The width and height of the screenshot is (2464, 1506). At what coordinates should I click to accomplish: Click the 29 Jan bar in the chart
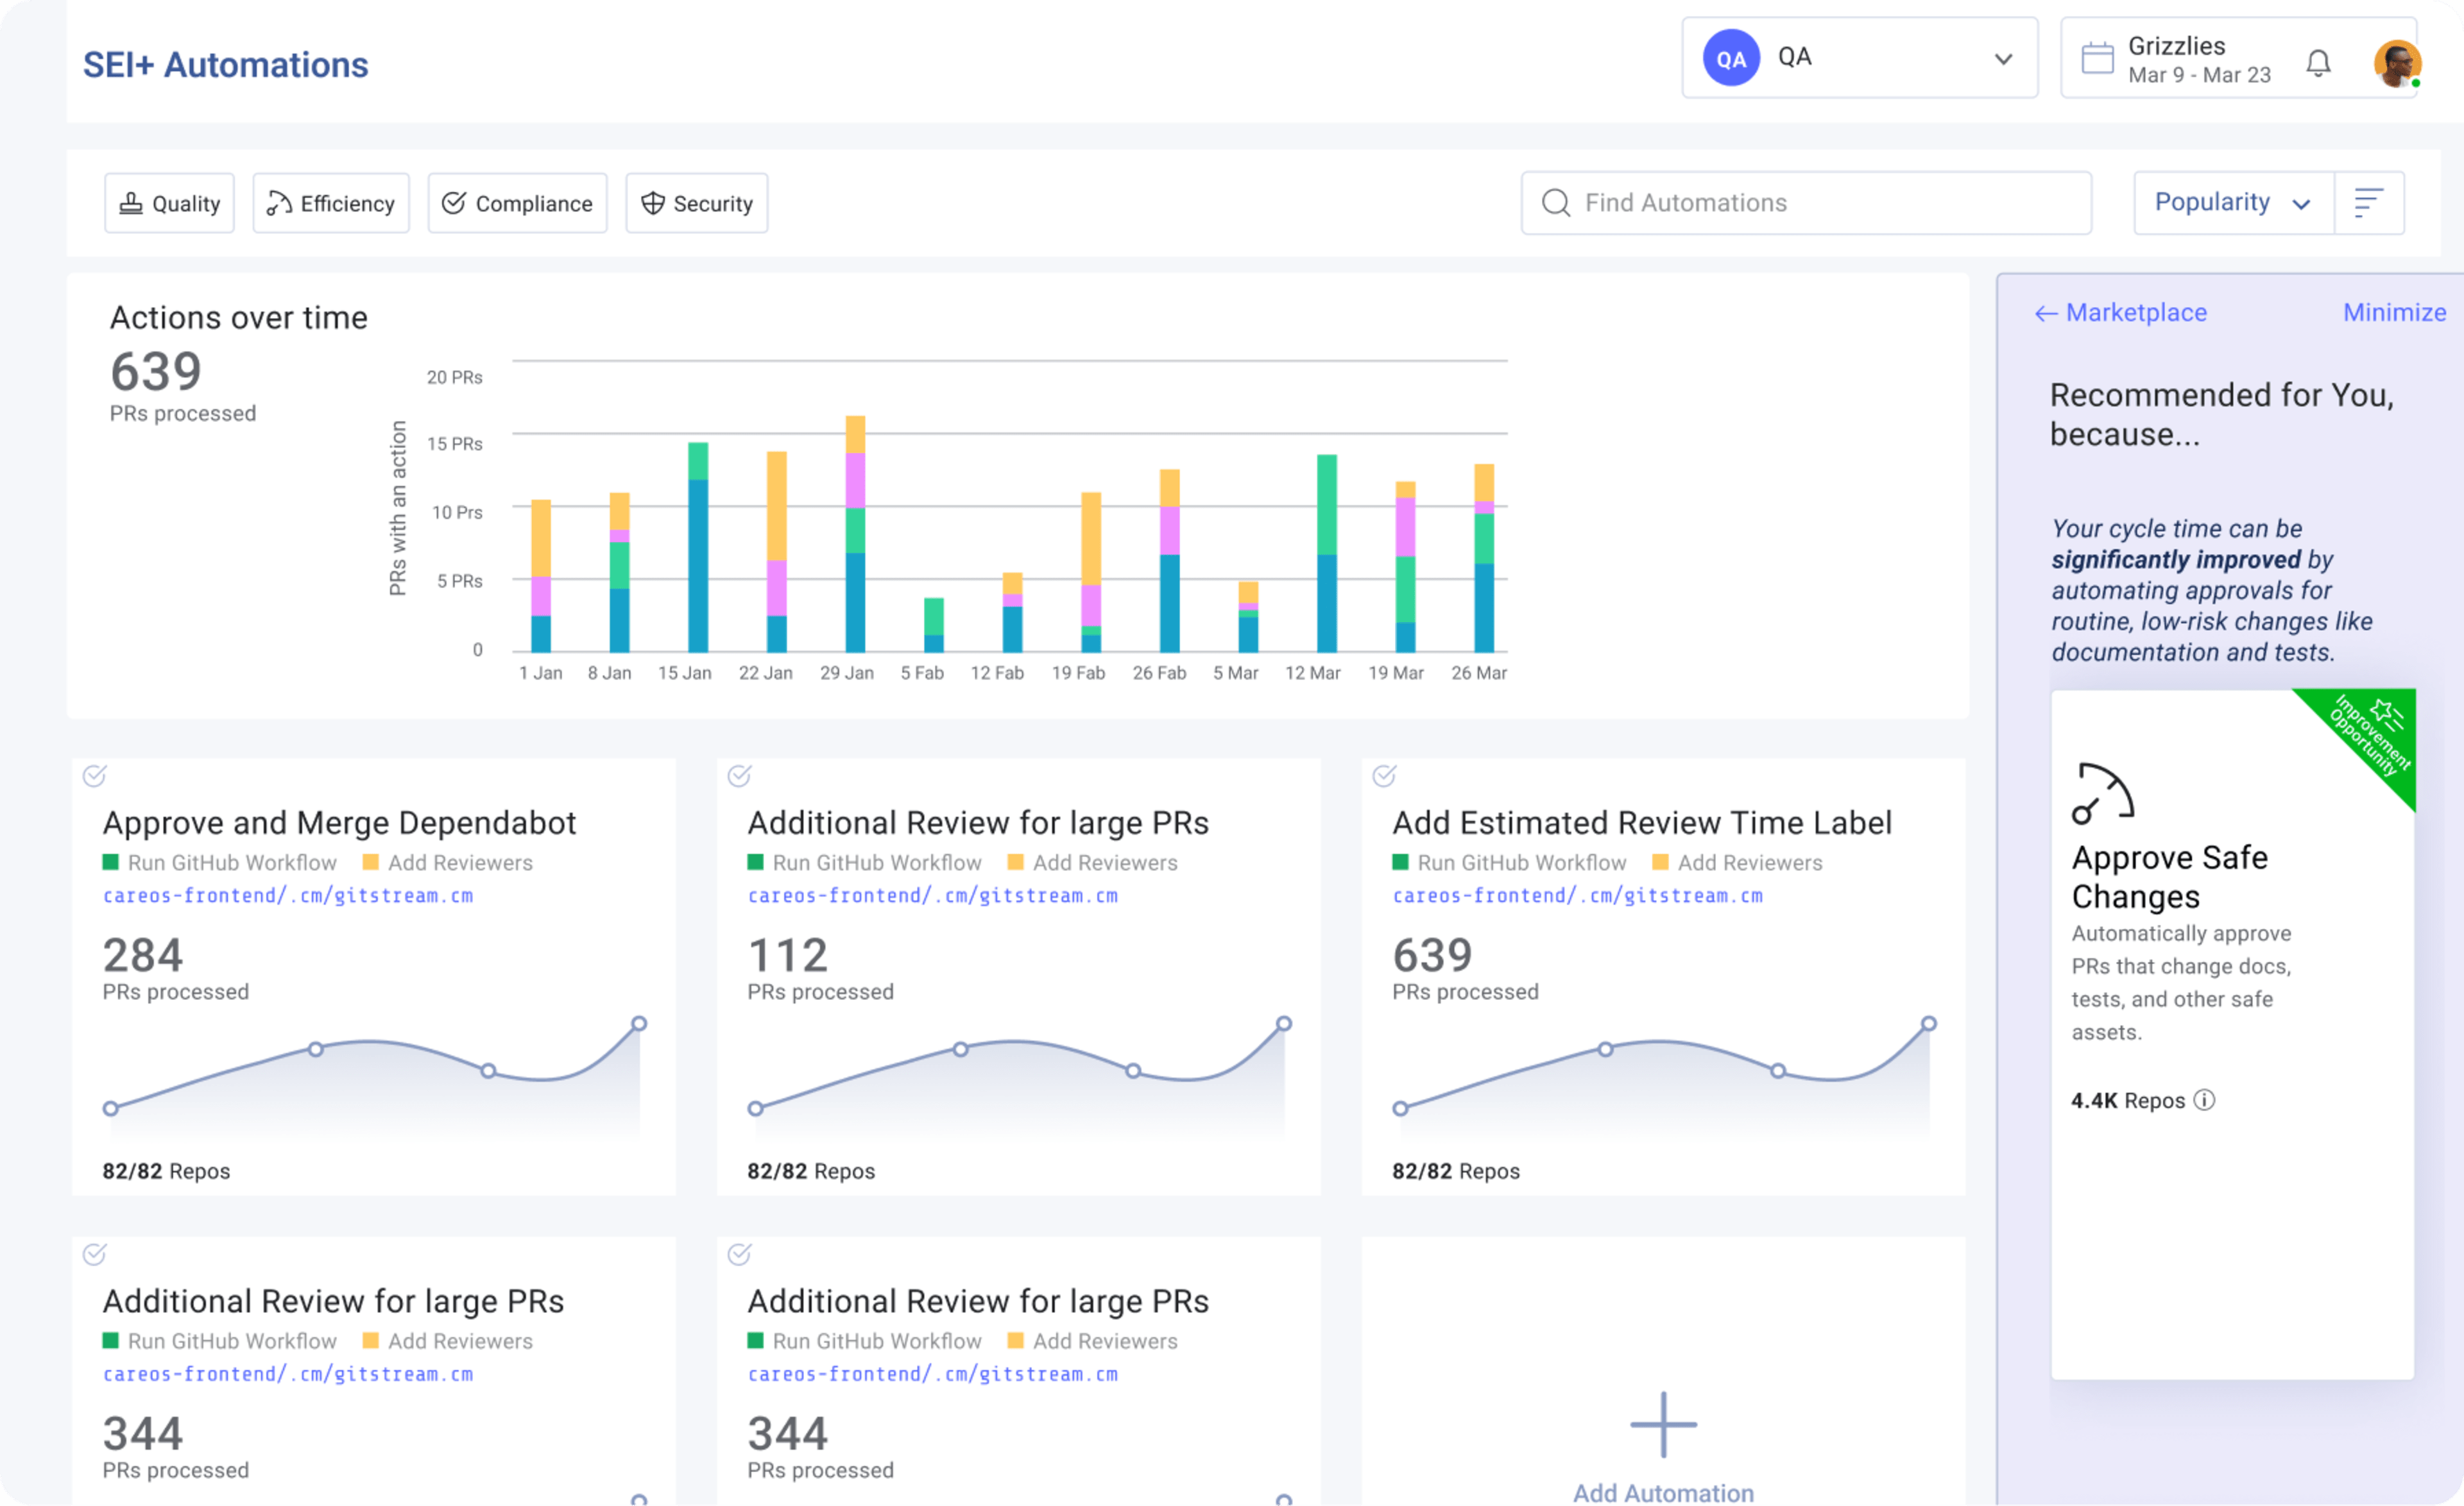tap(855, 534)
